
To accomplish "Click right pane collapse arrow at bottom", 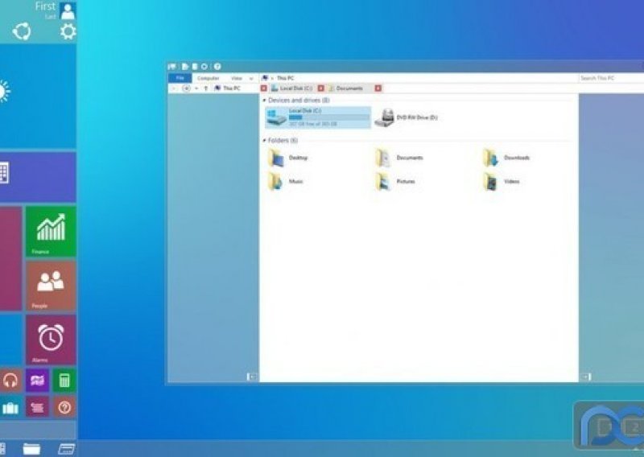I will pyautogui.click(x=586, y=377).
